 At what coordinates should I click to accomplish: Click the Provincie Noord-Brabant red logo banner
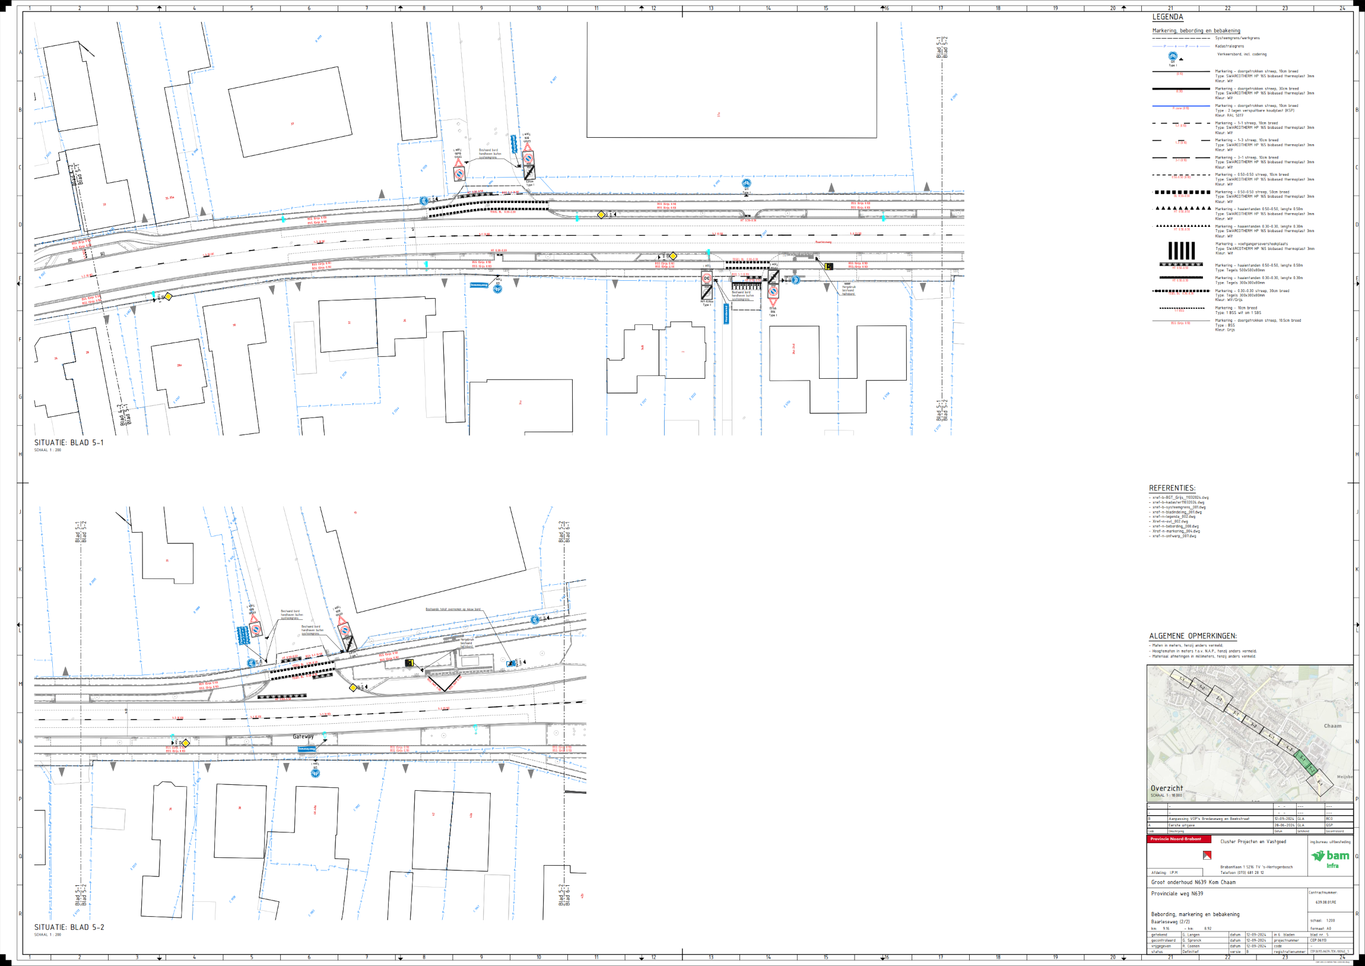(1178, 840)
